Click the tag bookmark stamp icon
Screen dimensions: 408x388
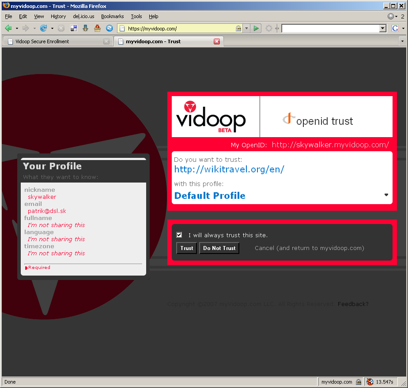pos(97,28)
